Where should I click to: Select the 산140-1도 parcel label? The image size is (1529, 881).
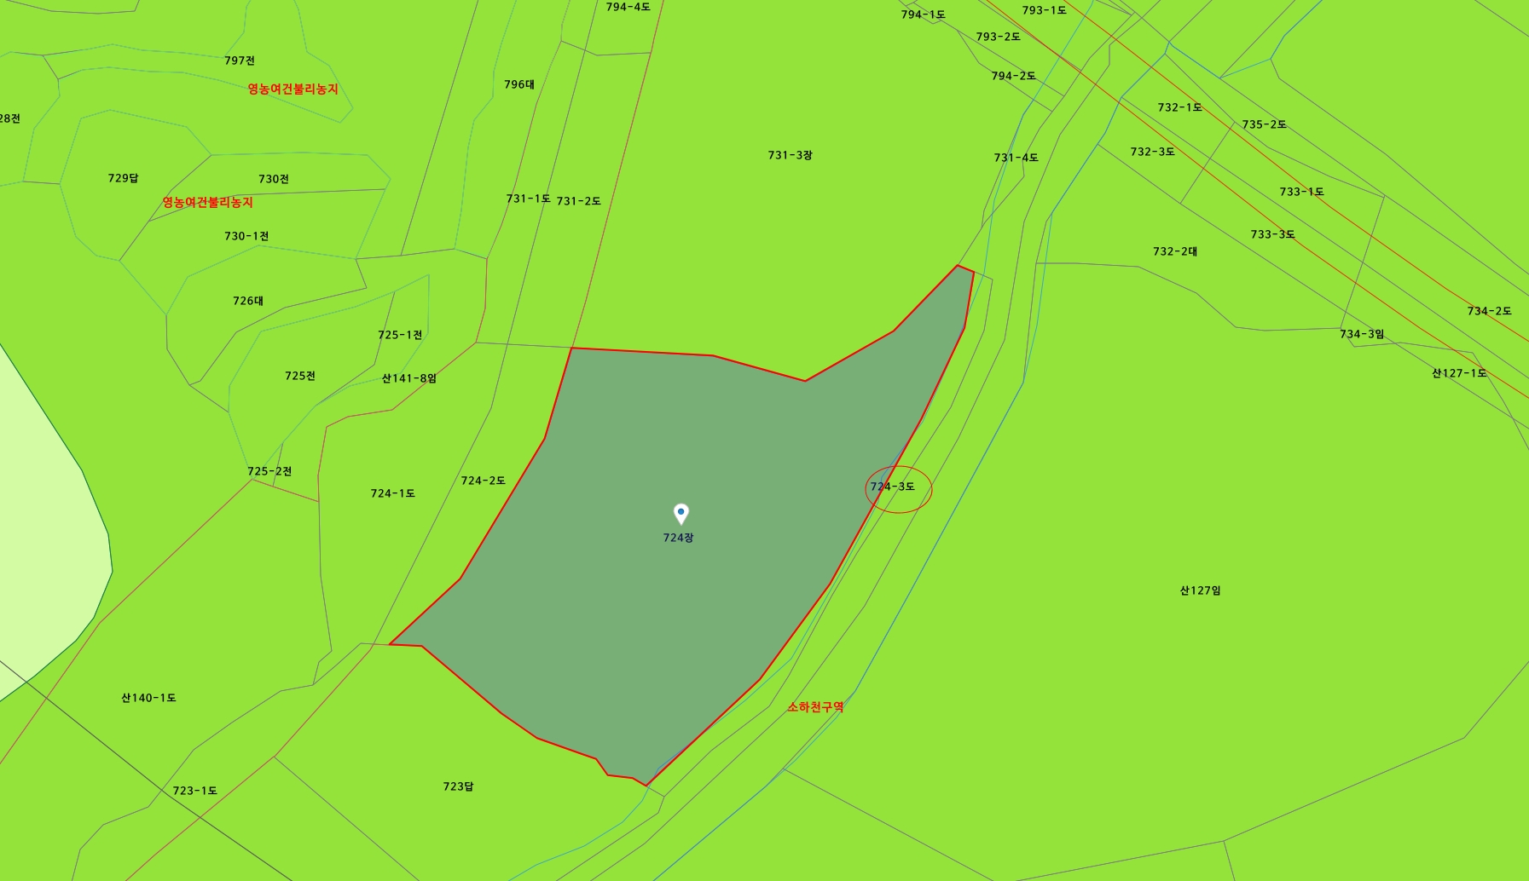(148, 698)
